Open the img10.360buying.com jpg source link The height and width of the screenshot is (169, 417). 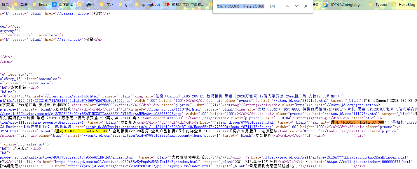(178, 127)
